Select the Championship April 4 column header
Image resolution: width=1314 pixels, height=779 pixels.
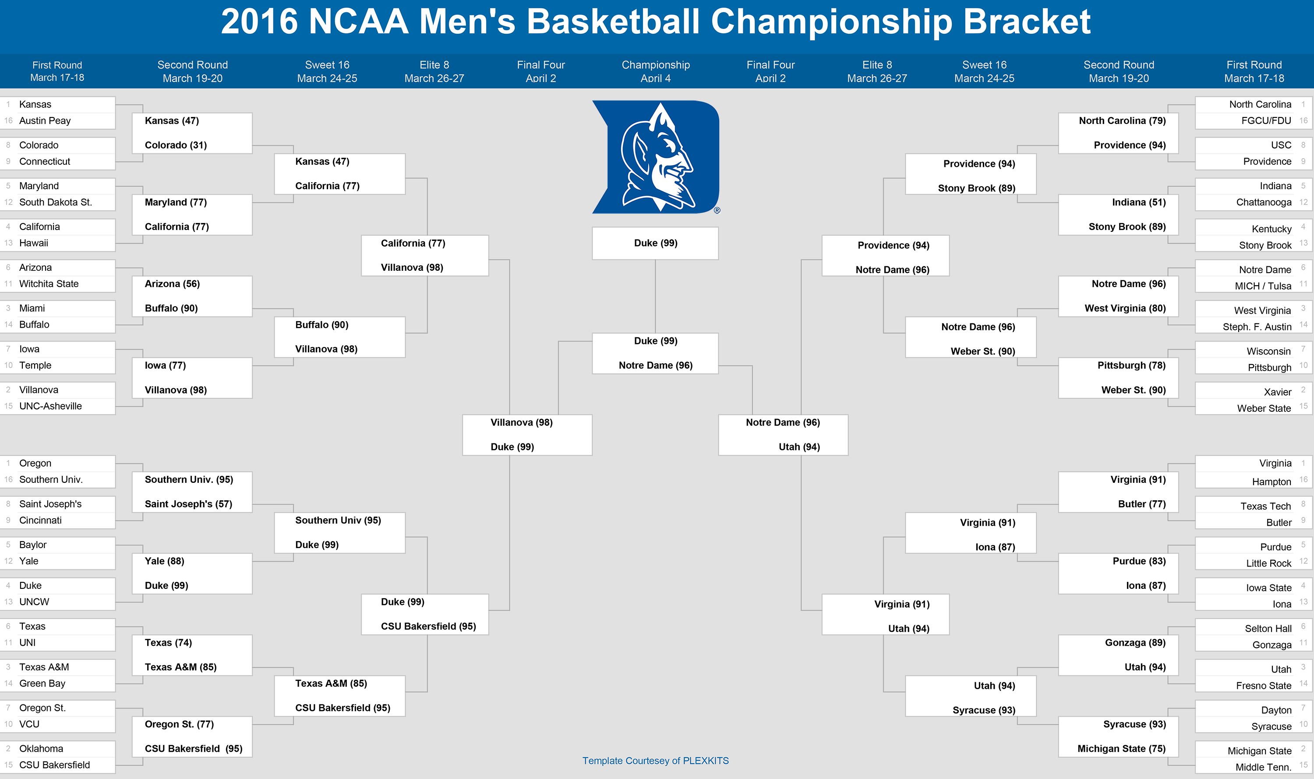[655, 71]
